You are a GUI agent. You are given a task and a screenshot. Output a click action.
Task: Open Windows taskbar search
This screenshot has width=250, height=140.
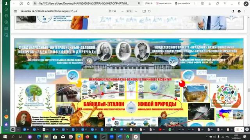coord(13,136)
